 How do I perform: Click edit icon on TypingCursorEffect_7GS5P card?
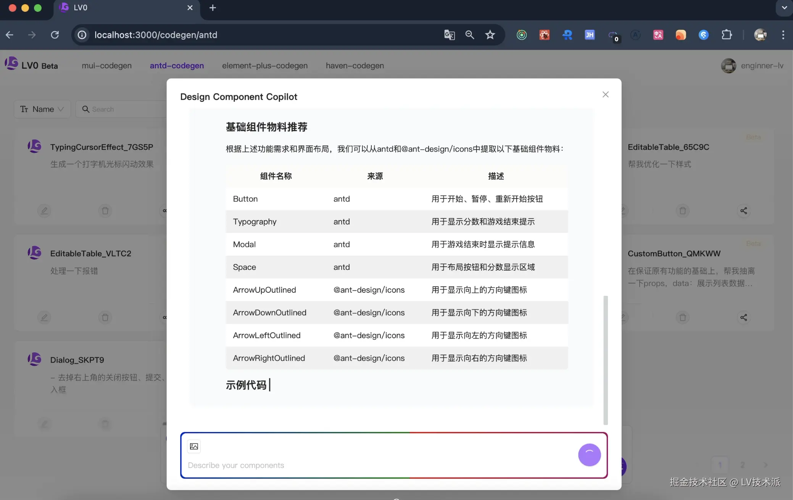click(44, 211)
